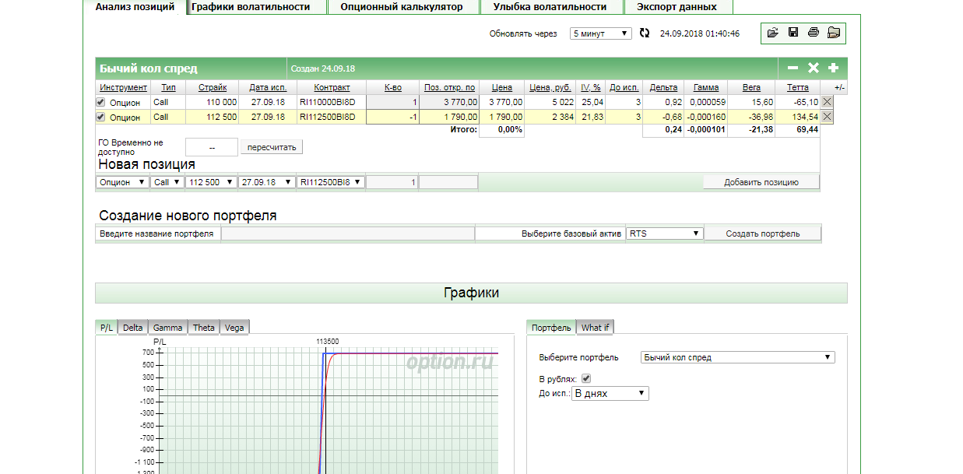
Task: Toggle the 'В рублях' checkbox
Action: [587, 378]
